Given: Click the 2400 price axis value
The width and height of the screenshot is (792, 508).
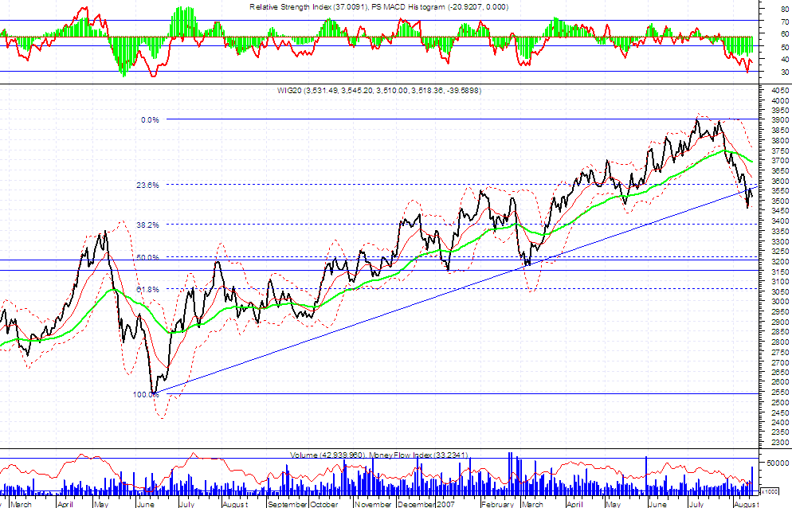Looking at the screenshot, I should pyautogui.click(x=780, y=422).
